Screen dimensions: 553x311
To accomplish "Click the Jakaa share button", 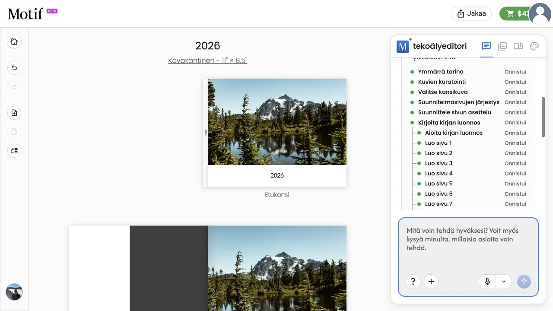I will click(471, 13).
